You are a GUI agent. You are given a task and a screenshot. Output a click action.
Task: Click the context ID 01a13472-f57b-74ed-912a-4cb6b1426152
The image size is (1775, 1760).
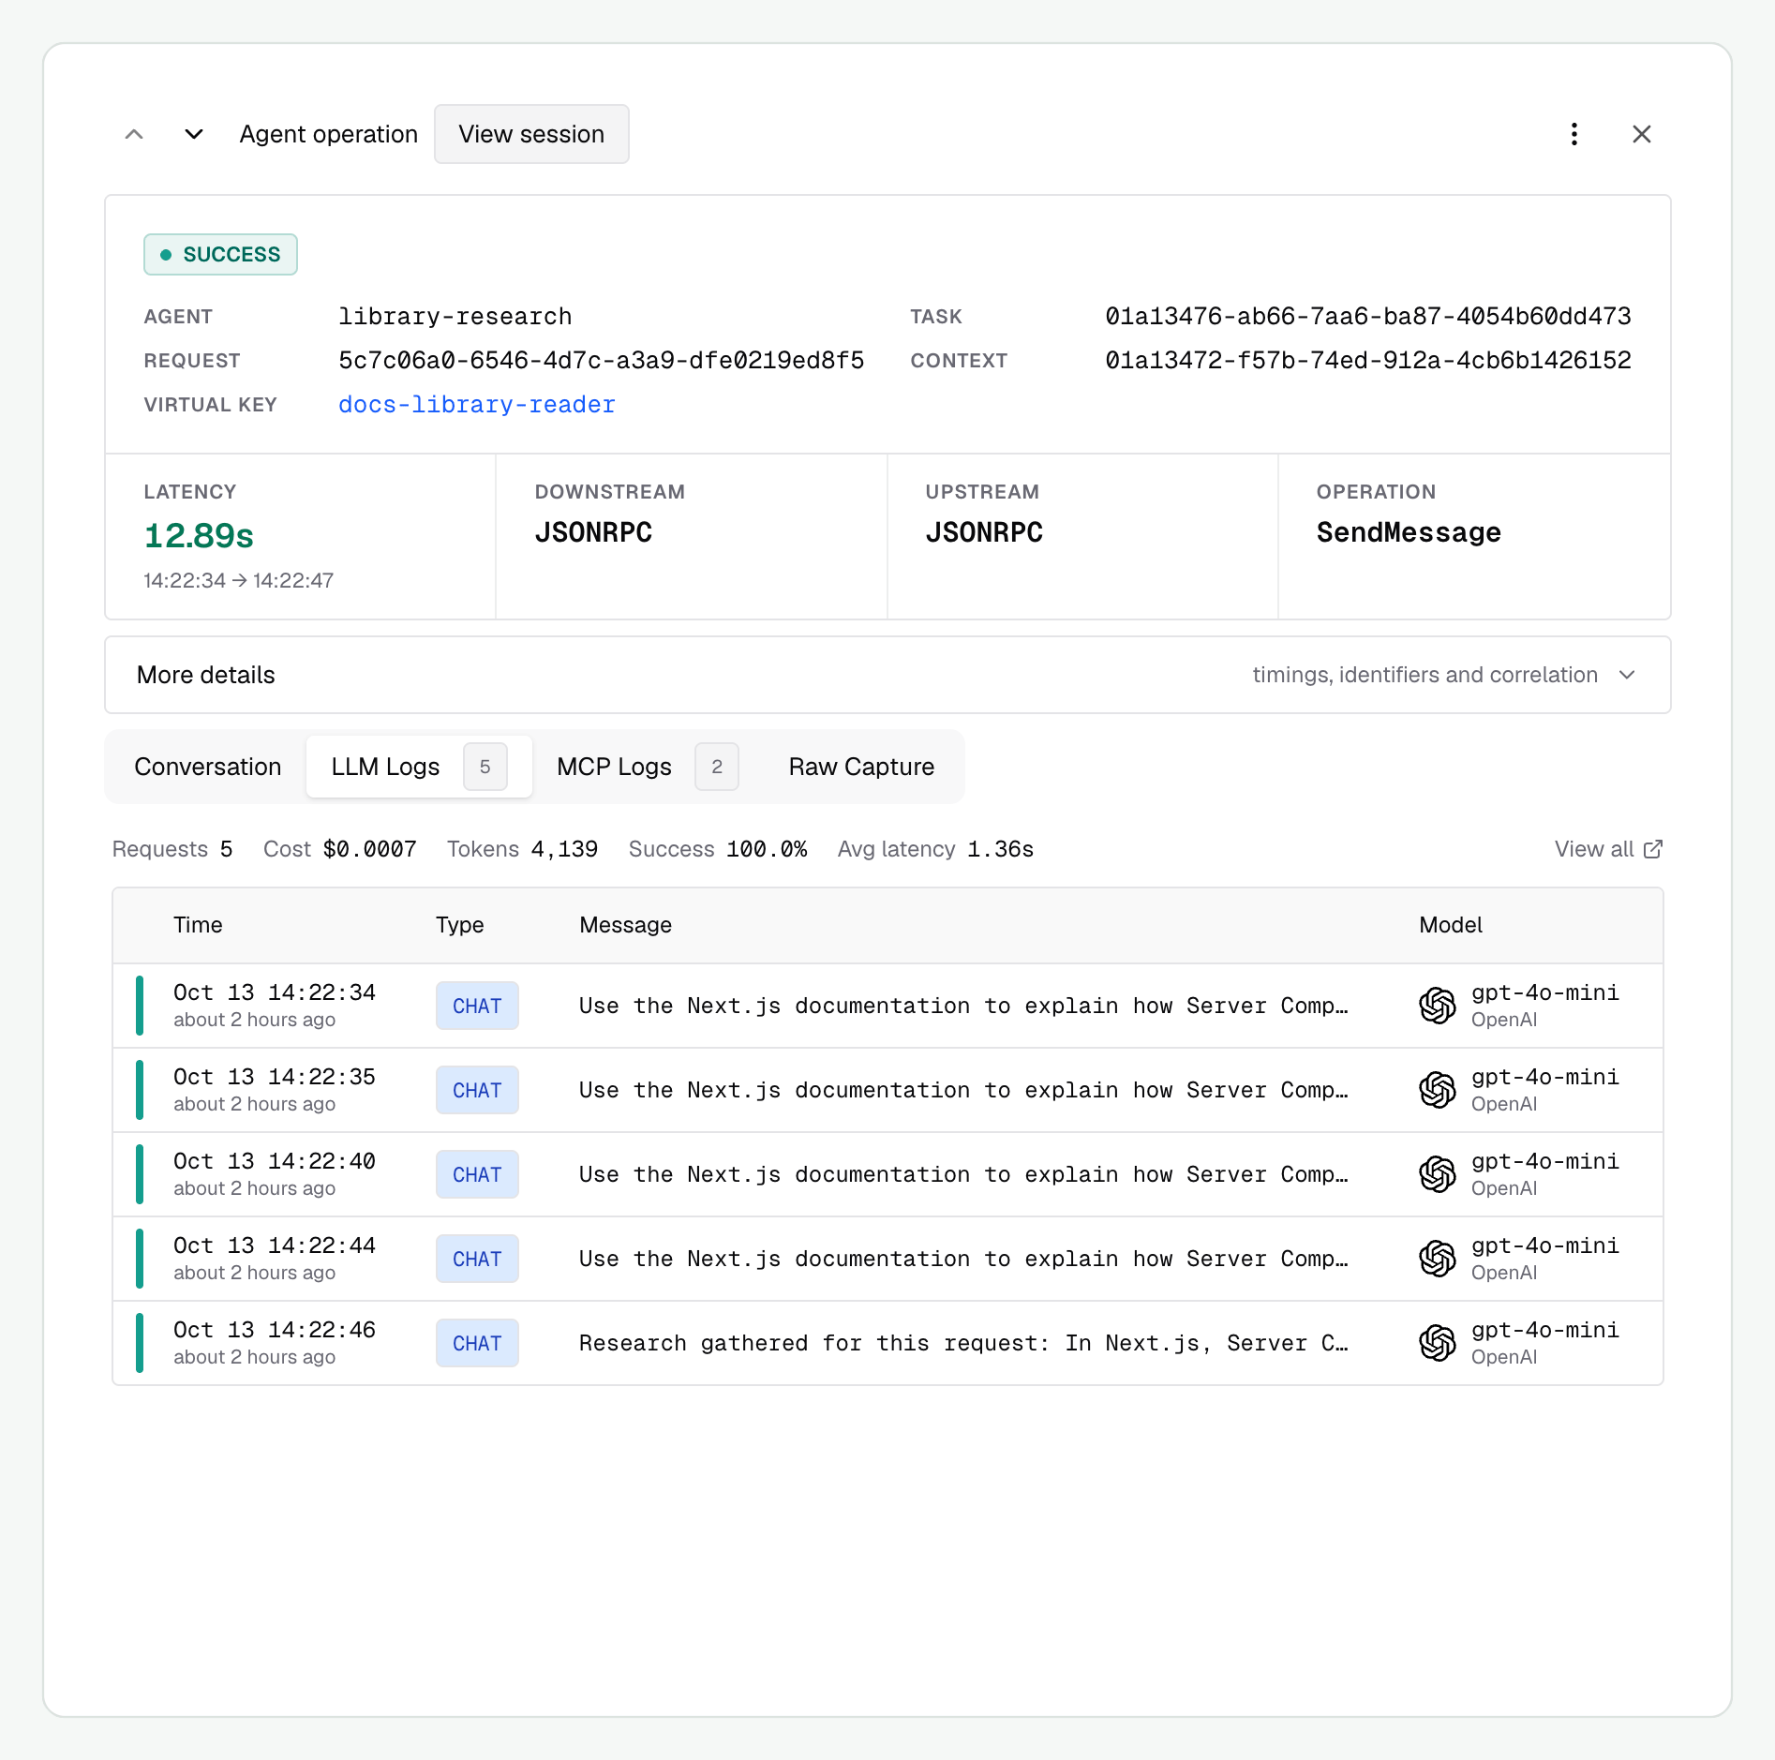pos(1368,361)
